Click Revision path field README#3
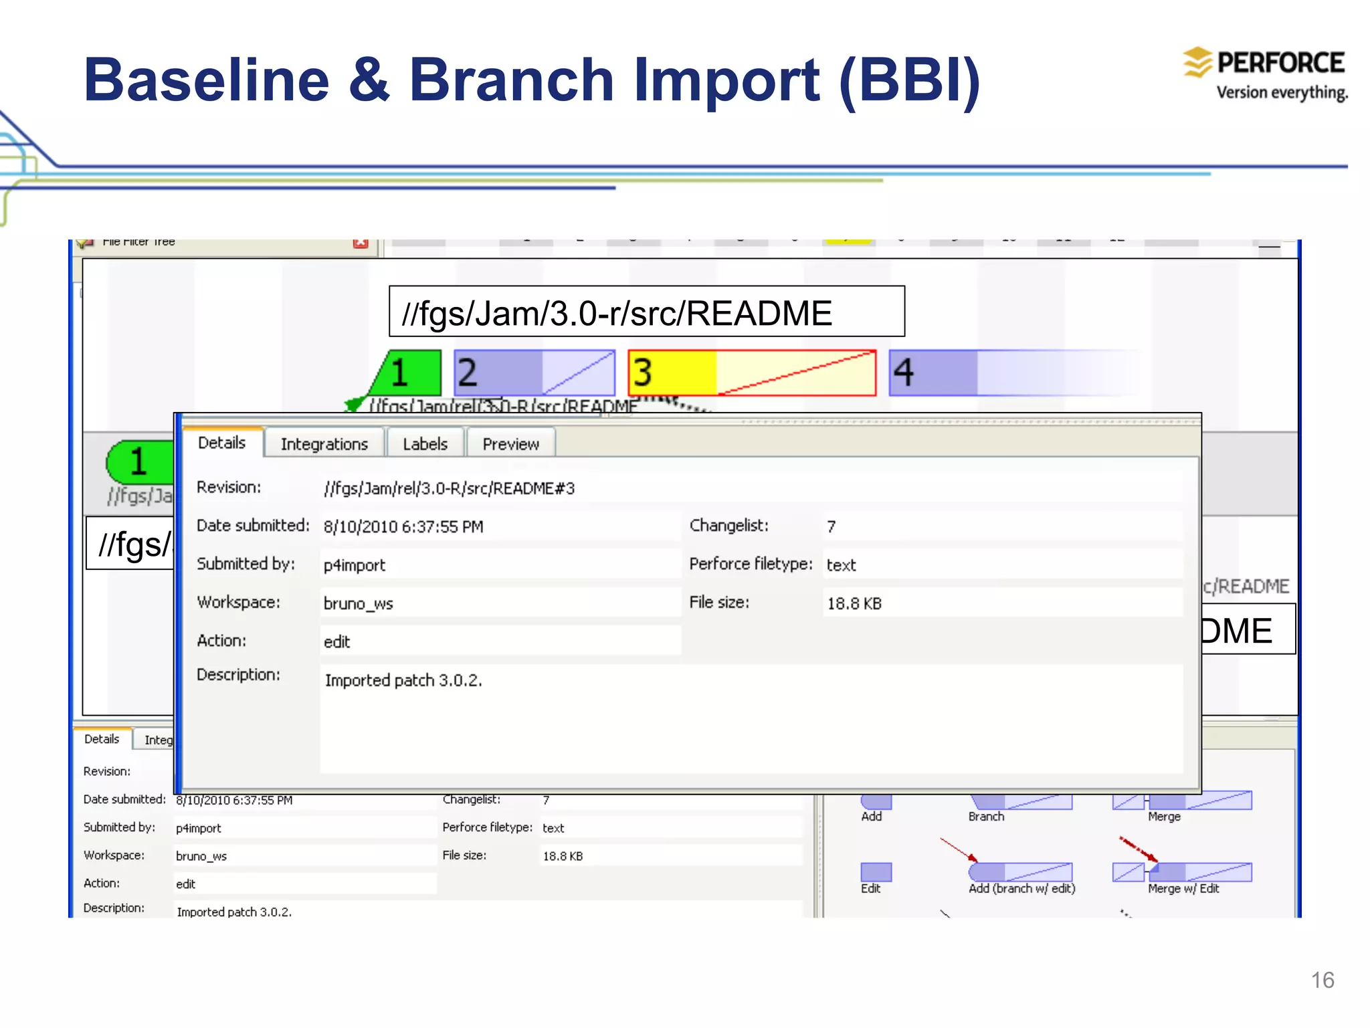 751,488
